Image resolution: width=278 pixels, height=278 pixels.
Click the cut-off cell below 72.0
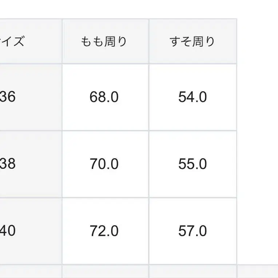point(105,272)
